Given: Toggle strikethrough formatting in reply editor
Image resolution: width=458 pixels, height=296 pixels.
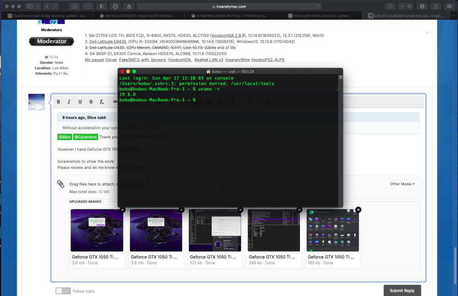Looking at the screenshot, I should (x=91, y=102).
